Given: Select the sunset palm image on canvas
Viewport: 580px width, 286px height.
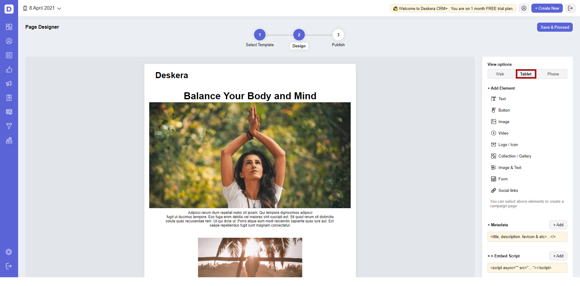Looking at the screenshot, I should point(250,257).
